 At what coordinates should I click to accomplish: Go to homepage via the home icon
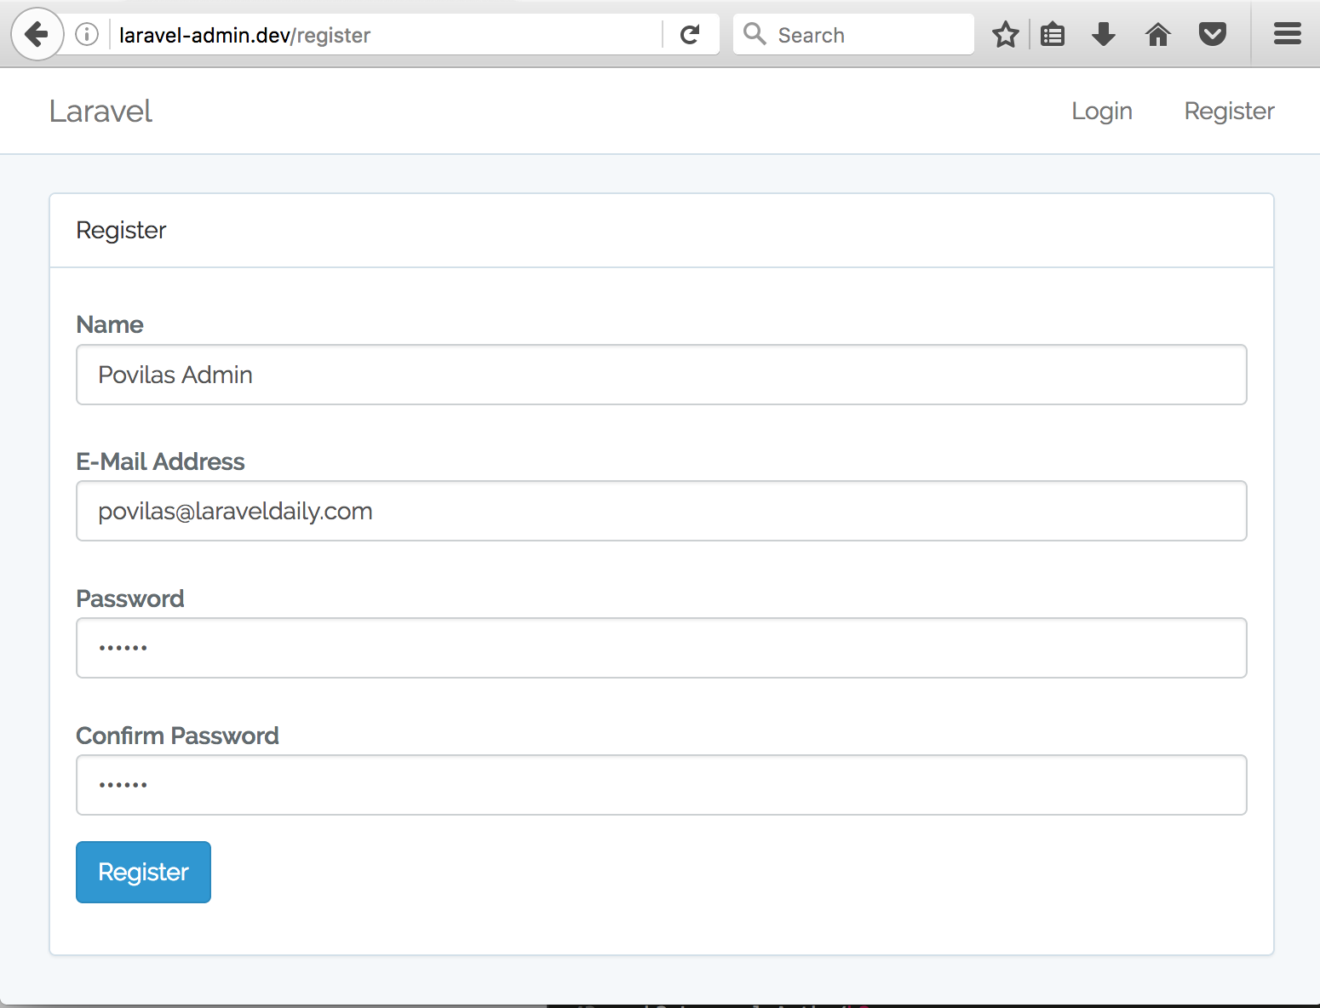coord(1157,34)
